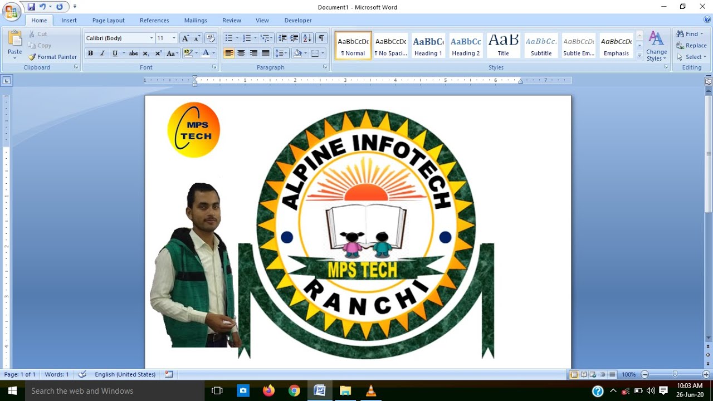Switch to Outline view
The image size is (713, 401).
click(x=603, y=375)
